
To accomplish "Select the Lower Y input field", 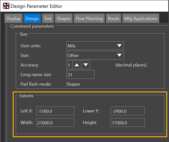I will (x=128, y=111).
